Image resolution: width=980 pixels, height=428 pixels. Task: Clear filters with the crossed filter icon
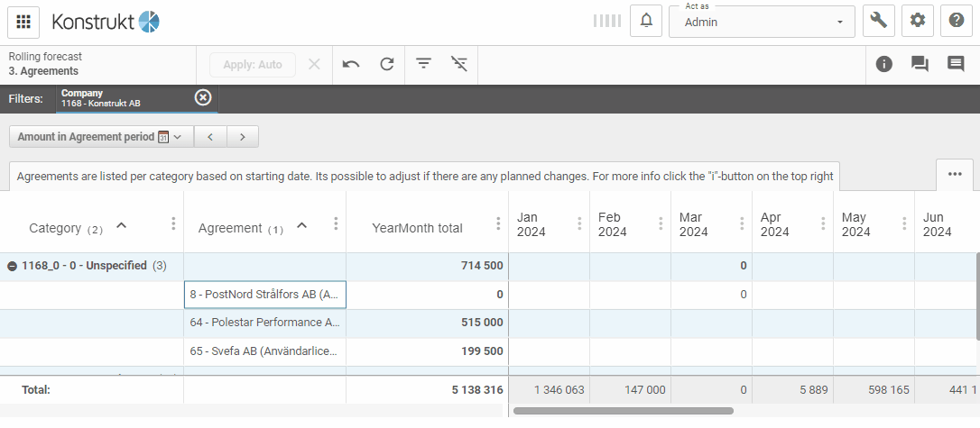pyautogui.click(x=459, y=64)
